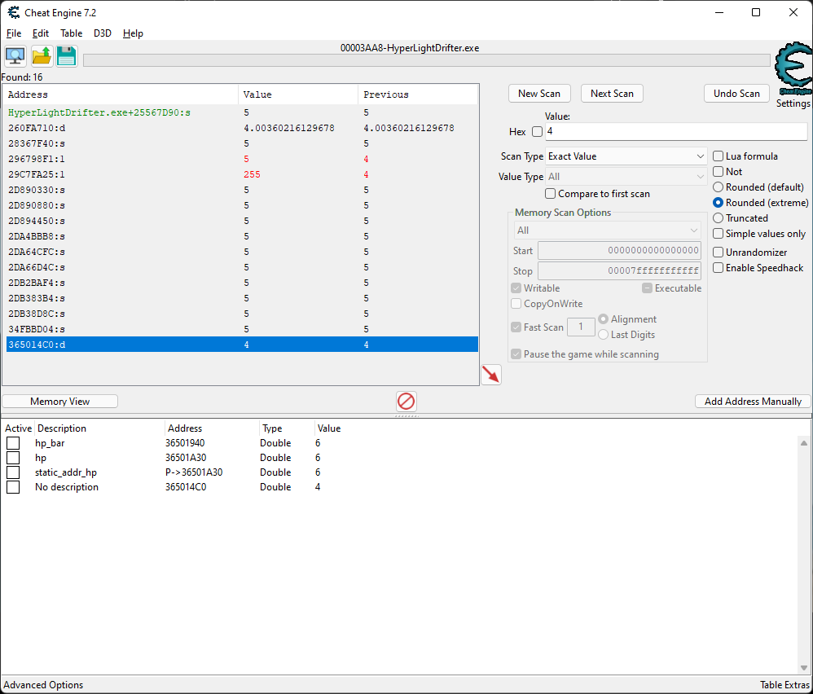This screenshot has width=813, height=694.
Task: Activate the hp_bar entry checkbox
Action: [x=13, y=443]
